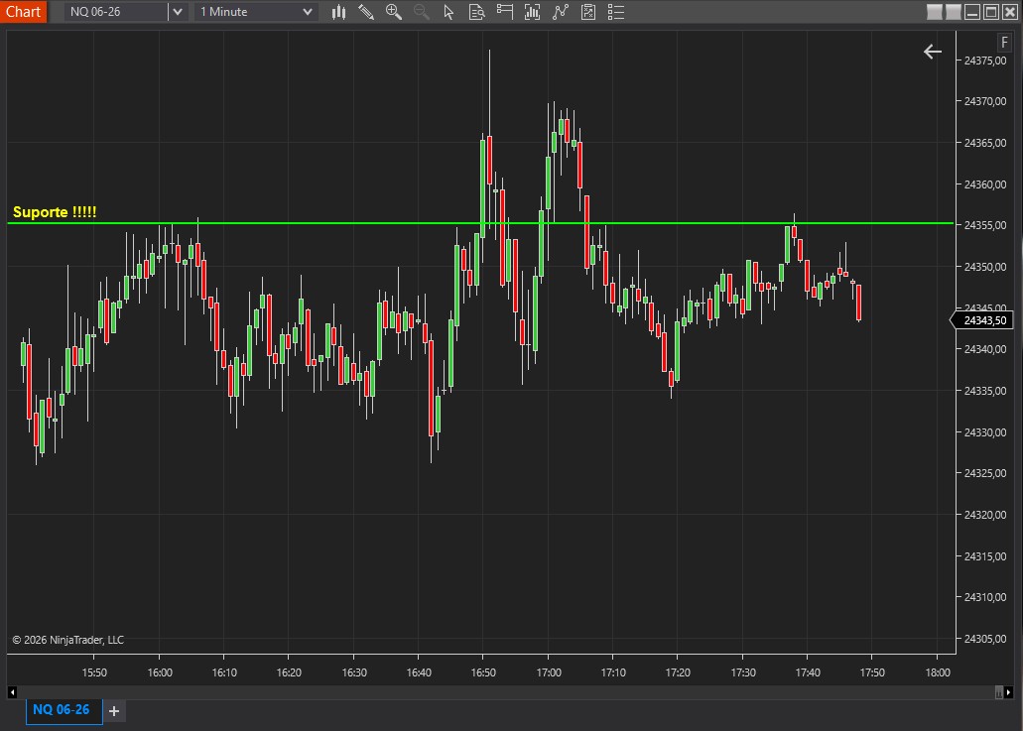This screenshot has width=1023, height=731.
Task: Click the zoom out magnifier icon
Action: [x=421, y=12]
